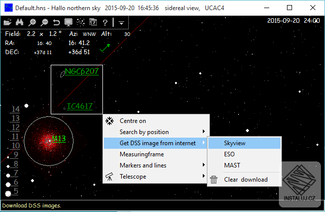Click the trash can icon by Clear download
This screenshot has height=212, width=325.
click(x=213, y=180)
